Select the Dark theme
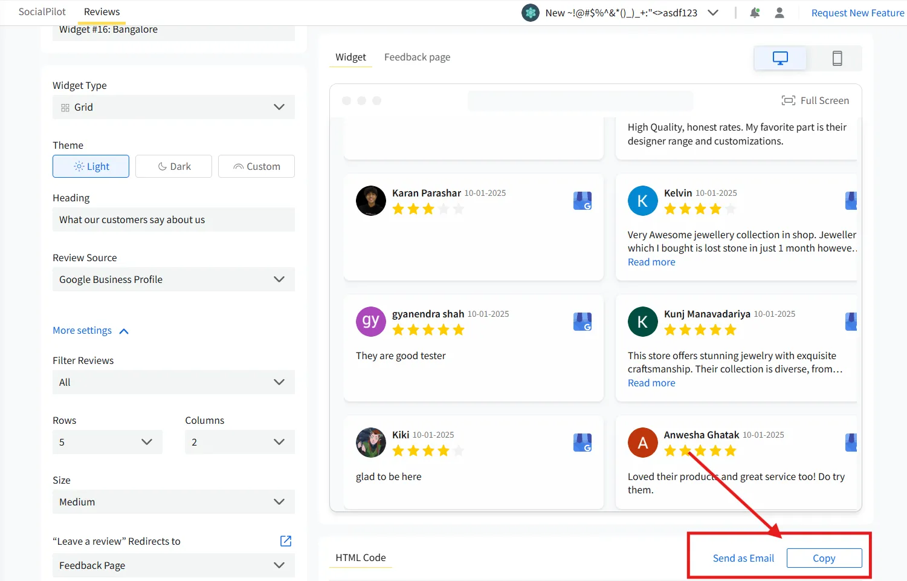907x581 pixels. pyautogui.click(x=173, y=166)
